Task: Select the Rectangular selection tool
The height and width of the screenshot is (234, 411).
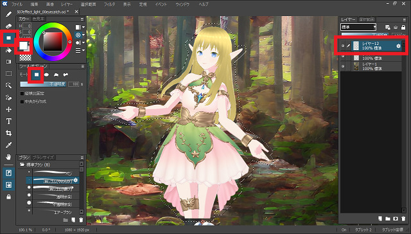Action: pyautogui.click(x=8, y=74)
